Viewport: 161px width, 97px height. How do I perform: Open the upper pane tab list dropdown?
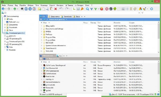(85, 17)
